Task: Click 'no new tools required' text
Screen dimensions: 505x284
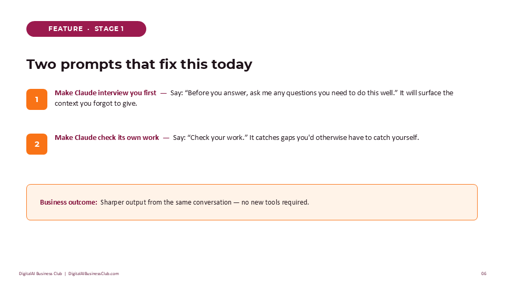Action: point(275,202)
